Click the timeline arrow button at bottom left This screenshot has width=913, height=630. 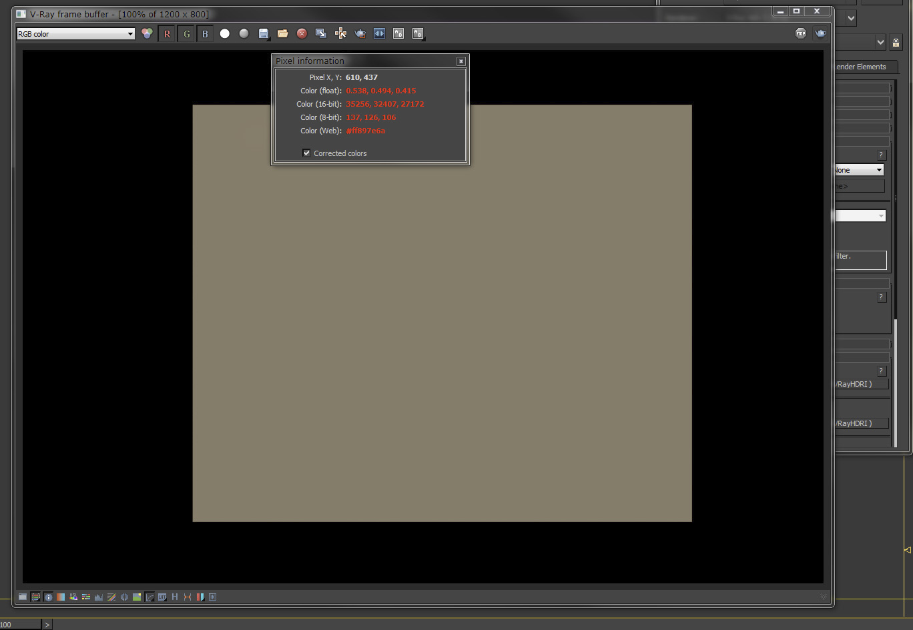pyautogui.click(x=47, y=625)
